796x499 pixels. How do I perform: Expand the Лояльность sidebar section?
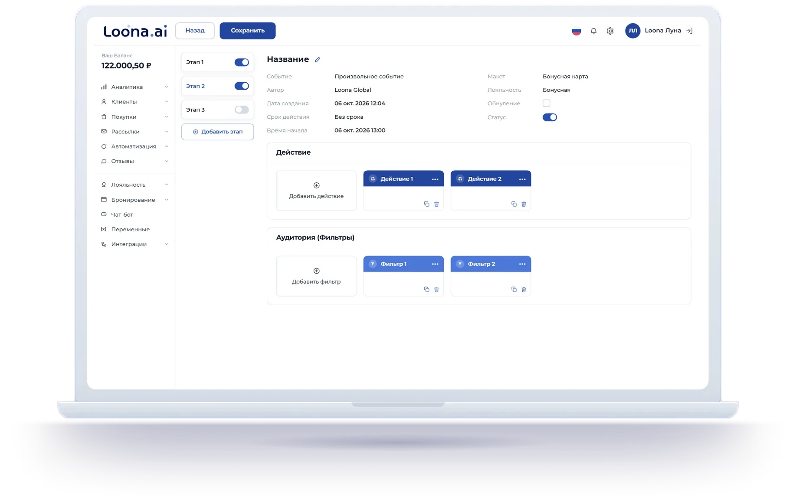[134, 185]
